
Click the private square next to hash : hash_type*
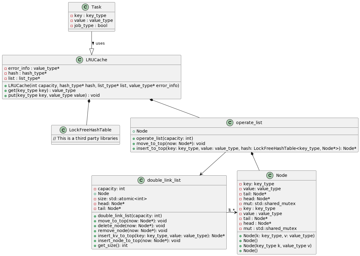[5, 73]
